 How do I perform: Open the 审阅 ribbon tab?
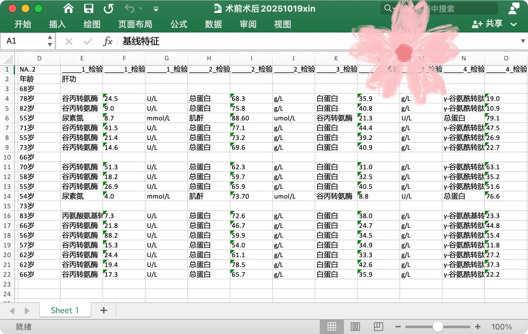[248, 24]
